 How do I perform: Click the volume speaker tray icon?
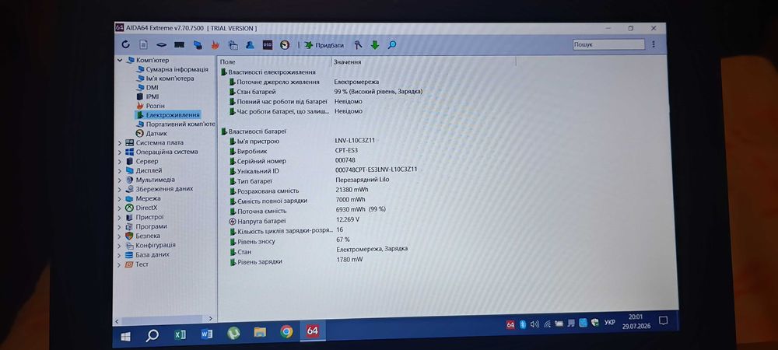[x=534, y=324]
